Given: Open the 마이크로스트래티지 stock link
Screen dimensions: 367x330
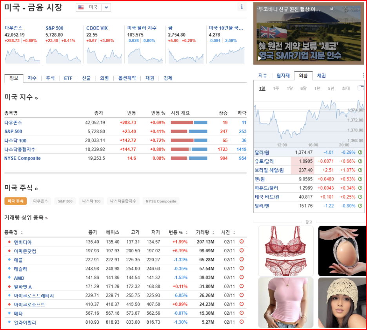Looking at the screenshot, I should click(34, 295).
